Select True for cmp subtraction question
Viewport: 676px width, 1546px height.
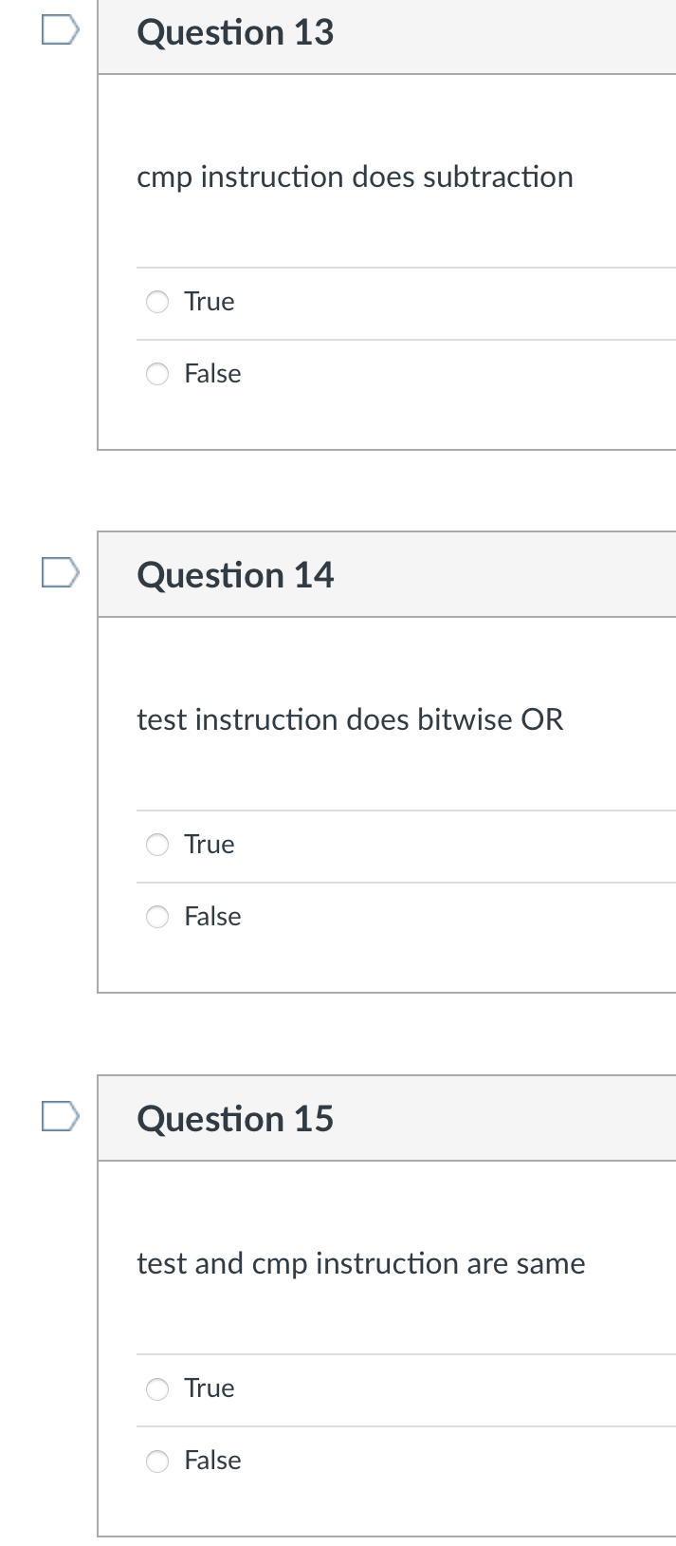click(x=156, y=301)
